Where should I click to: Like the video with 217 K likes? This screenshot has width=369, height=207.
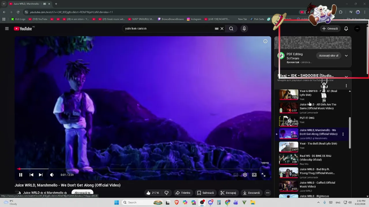[153, 193]
